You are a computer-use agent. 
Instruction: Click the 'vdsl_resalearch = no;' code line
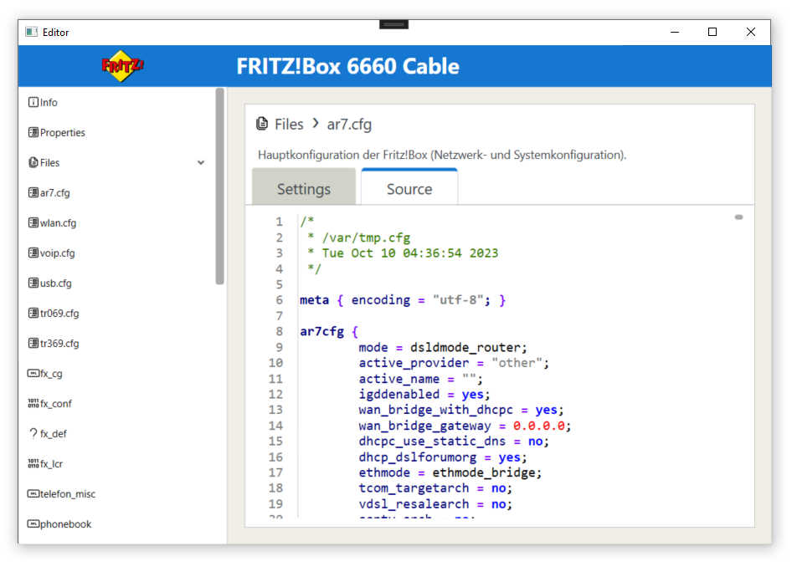(x=435, y=503)
